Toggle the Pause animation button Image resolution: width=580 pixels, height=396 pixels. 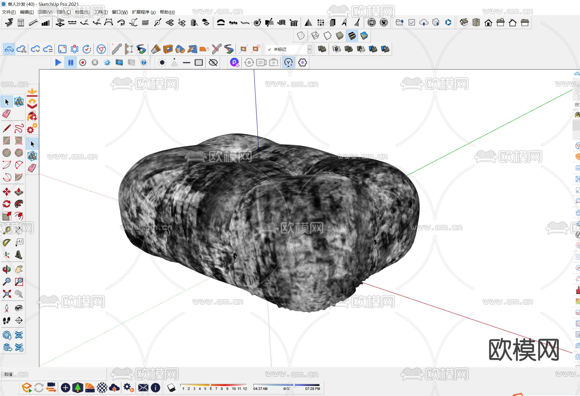tap(70, 63)
